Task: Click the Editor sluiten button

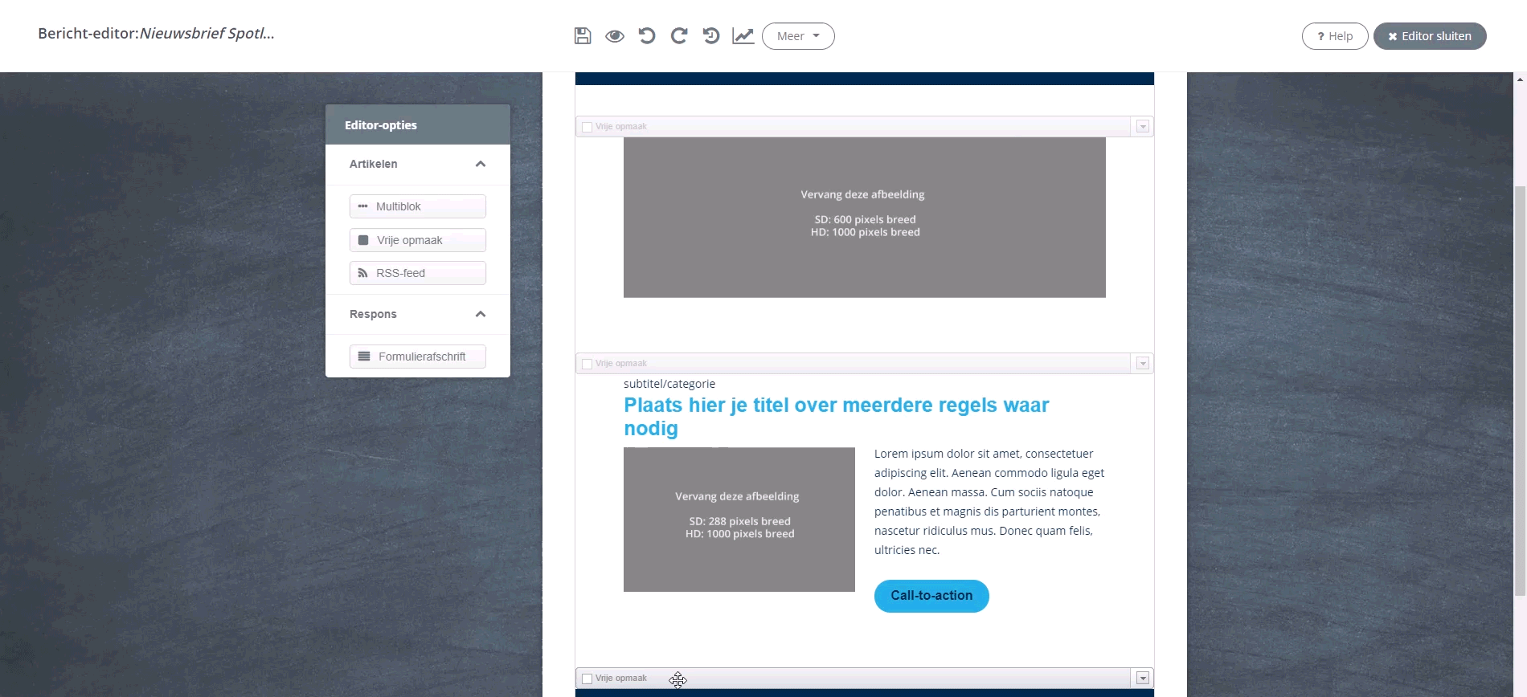Action: pos(1430,36)
